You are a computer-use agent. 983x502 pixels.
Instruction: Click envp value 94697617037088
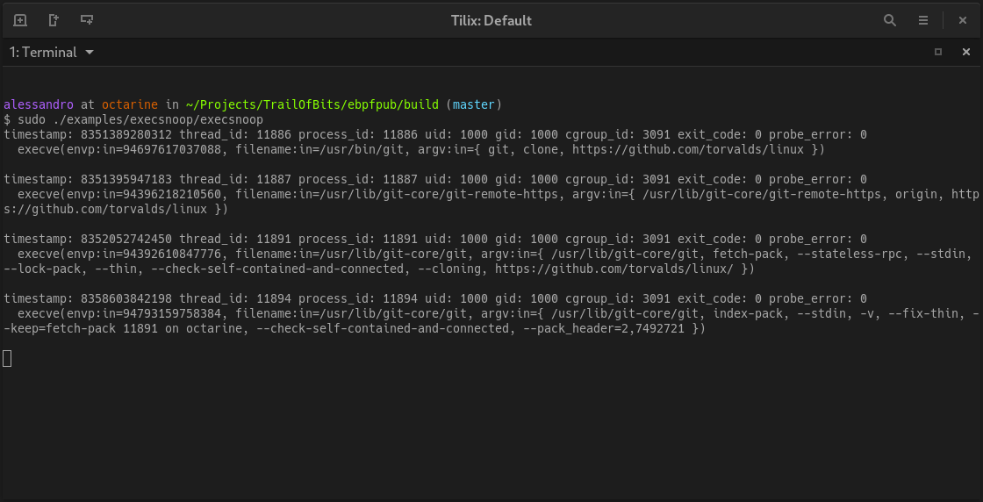coord(172,149)
